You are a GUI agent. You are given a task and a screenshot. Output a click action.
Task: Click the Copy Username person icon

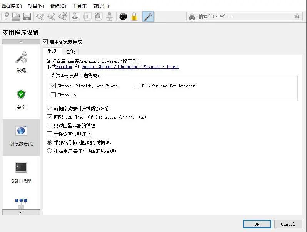coord(76,17)
